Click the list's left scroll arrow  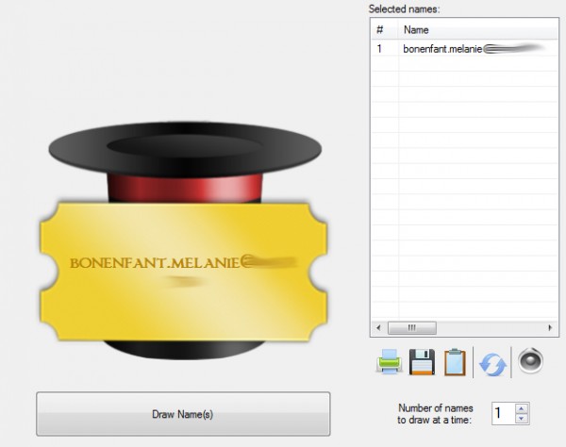pos(378,328)
